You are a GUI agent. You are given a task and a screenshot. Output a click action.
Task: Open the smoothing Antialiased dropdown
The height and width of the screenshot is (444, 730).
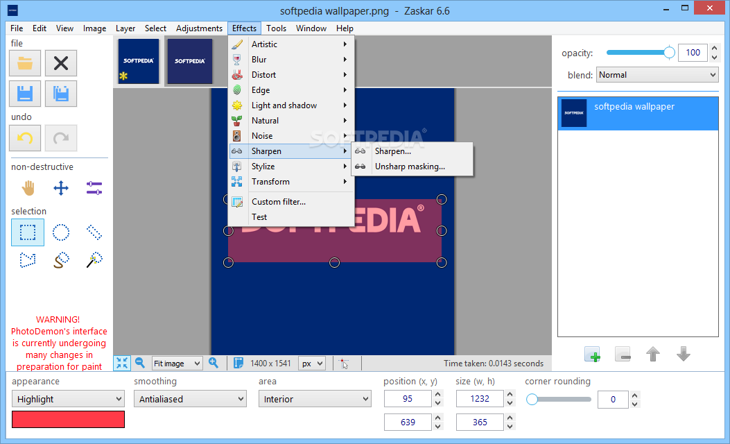coord(190,400)
